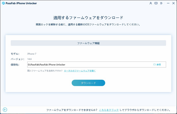Click the ファームウェア情報 header bar
Viewport: 177px width, 114px height.
point(88,43)
